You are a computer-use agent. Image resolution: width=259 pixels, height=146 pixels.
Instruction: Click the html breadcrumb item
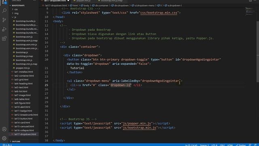(x=74, y=5)
